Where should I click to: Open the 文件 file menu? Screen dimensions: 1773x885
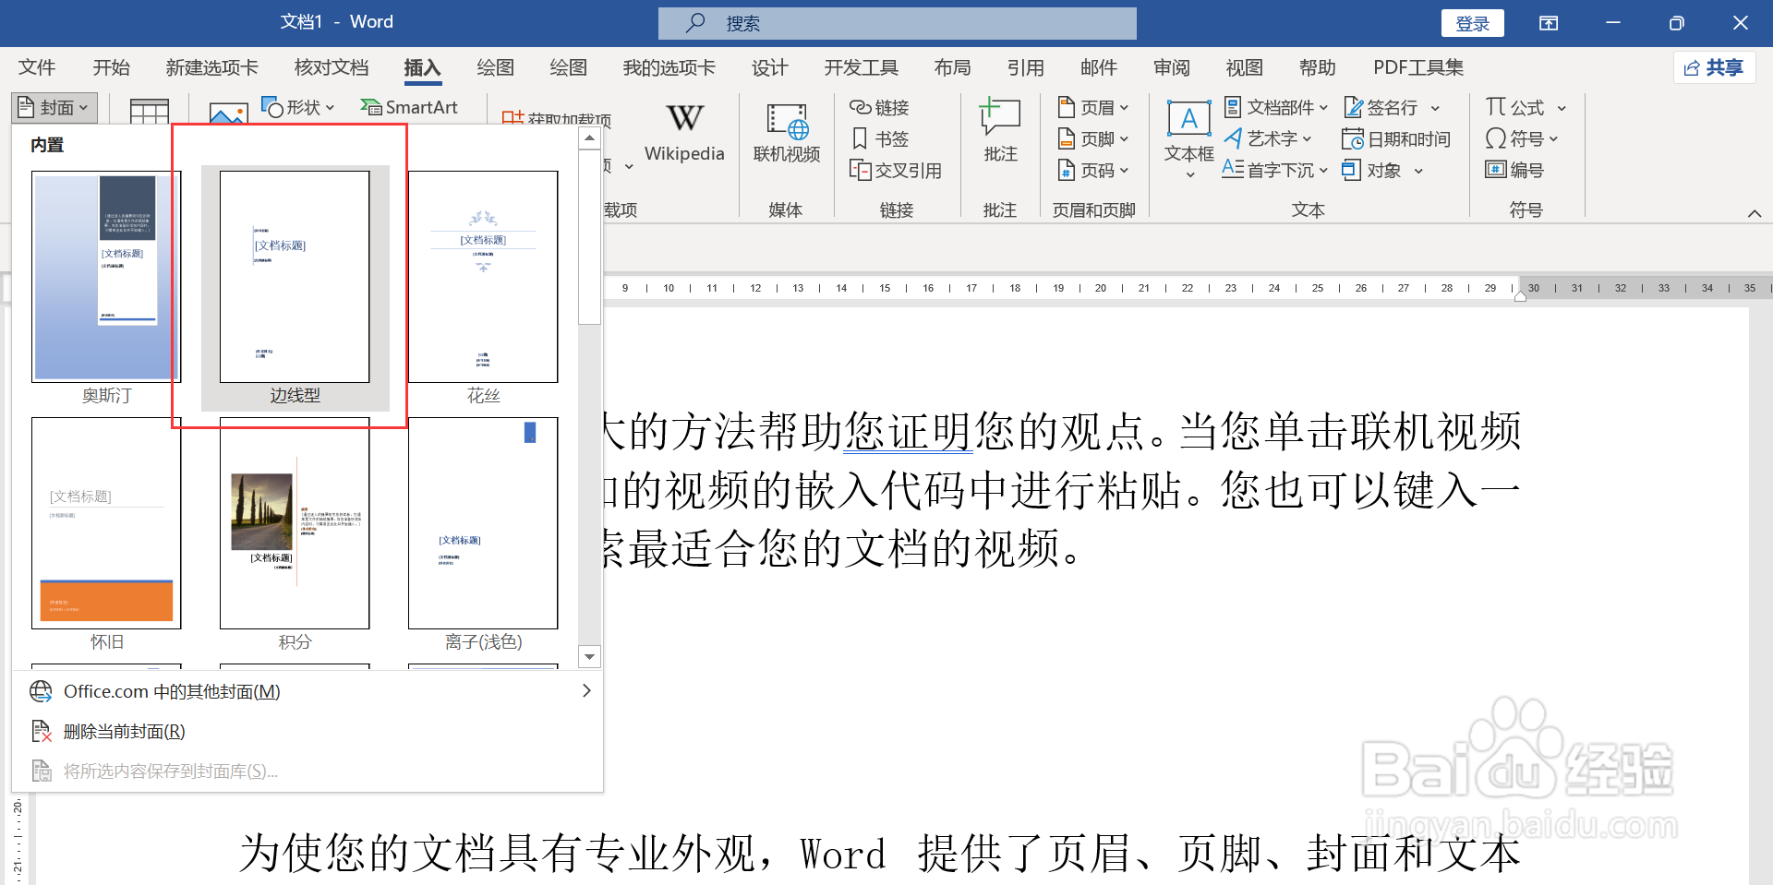pos(37,68)
